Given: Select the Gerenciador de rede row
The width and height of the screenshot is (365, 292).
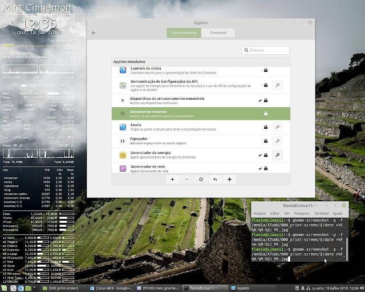Looking at the screenshot, I should (x=201, y=168).
